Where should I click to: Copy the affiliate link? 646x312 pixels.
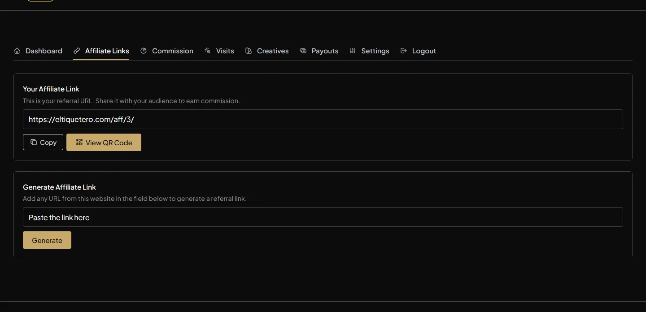click(43, 142)
